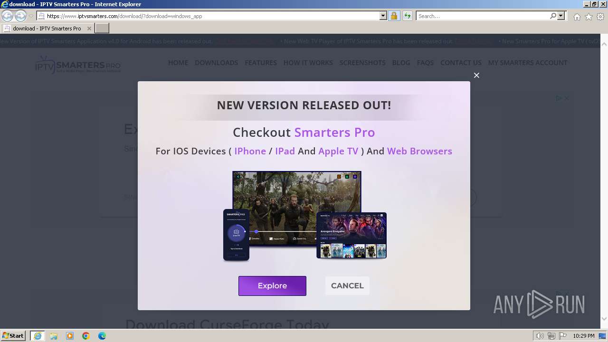Open the recent pages dropdown arrow
608x342 pixels.
[x=31, y=16]
